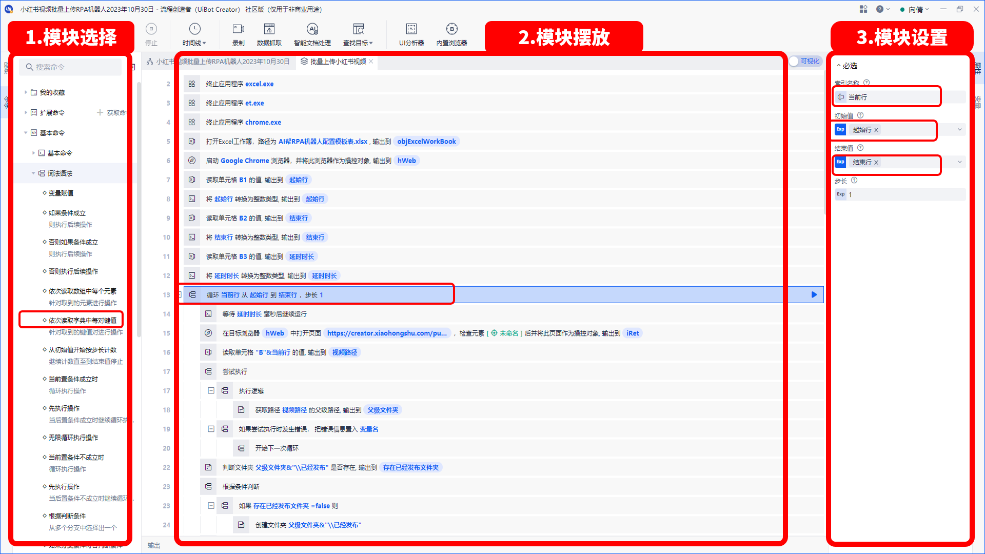Open the help menu icon in title bar

coord(880,9)
